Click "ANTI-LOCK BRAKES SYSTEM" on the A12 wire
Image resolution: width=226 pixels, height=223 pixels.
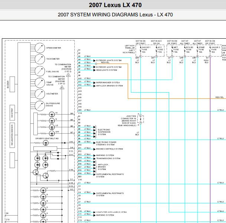pos(109,86)
